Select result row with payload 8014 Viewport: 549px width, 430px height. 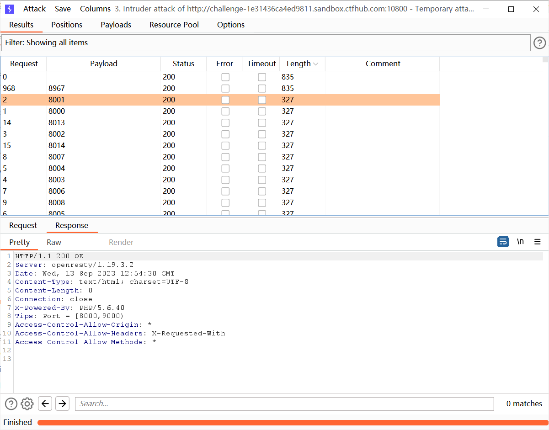[220, 145]
